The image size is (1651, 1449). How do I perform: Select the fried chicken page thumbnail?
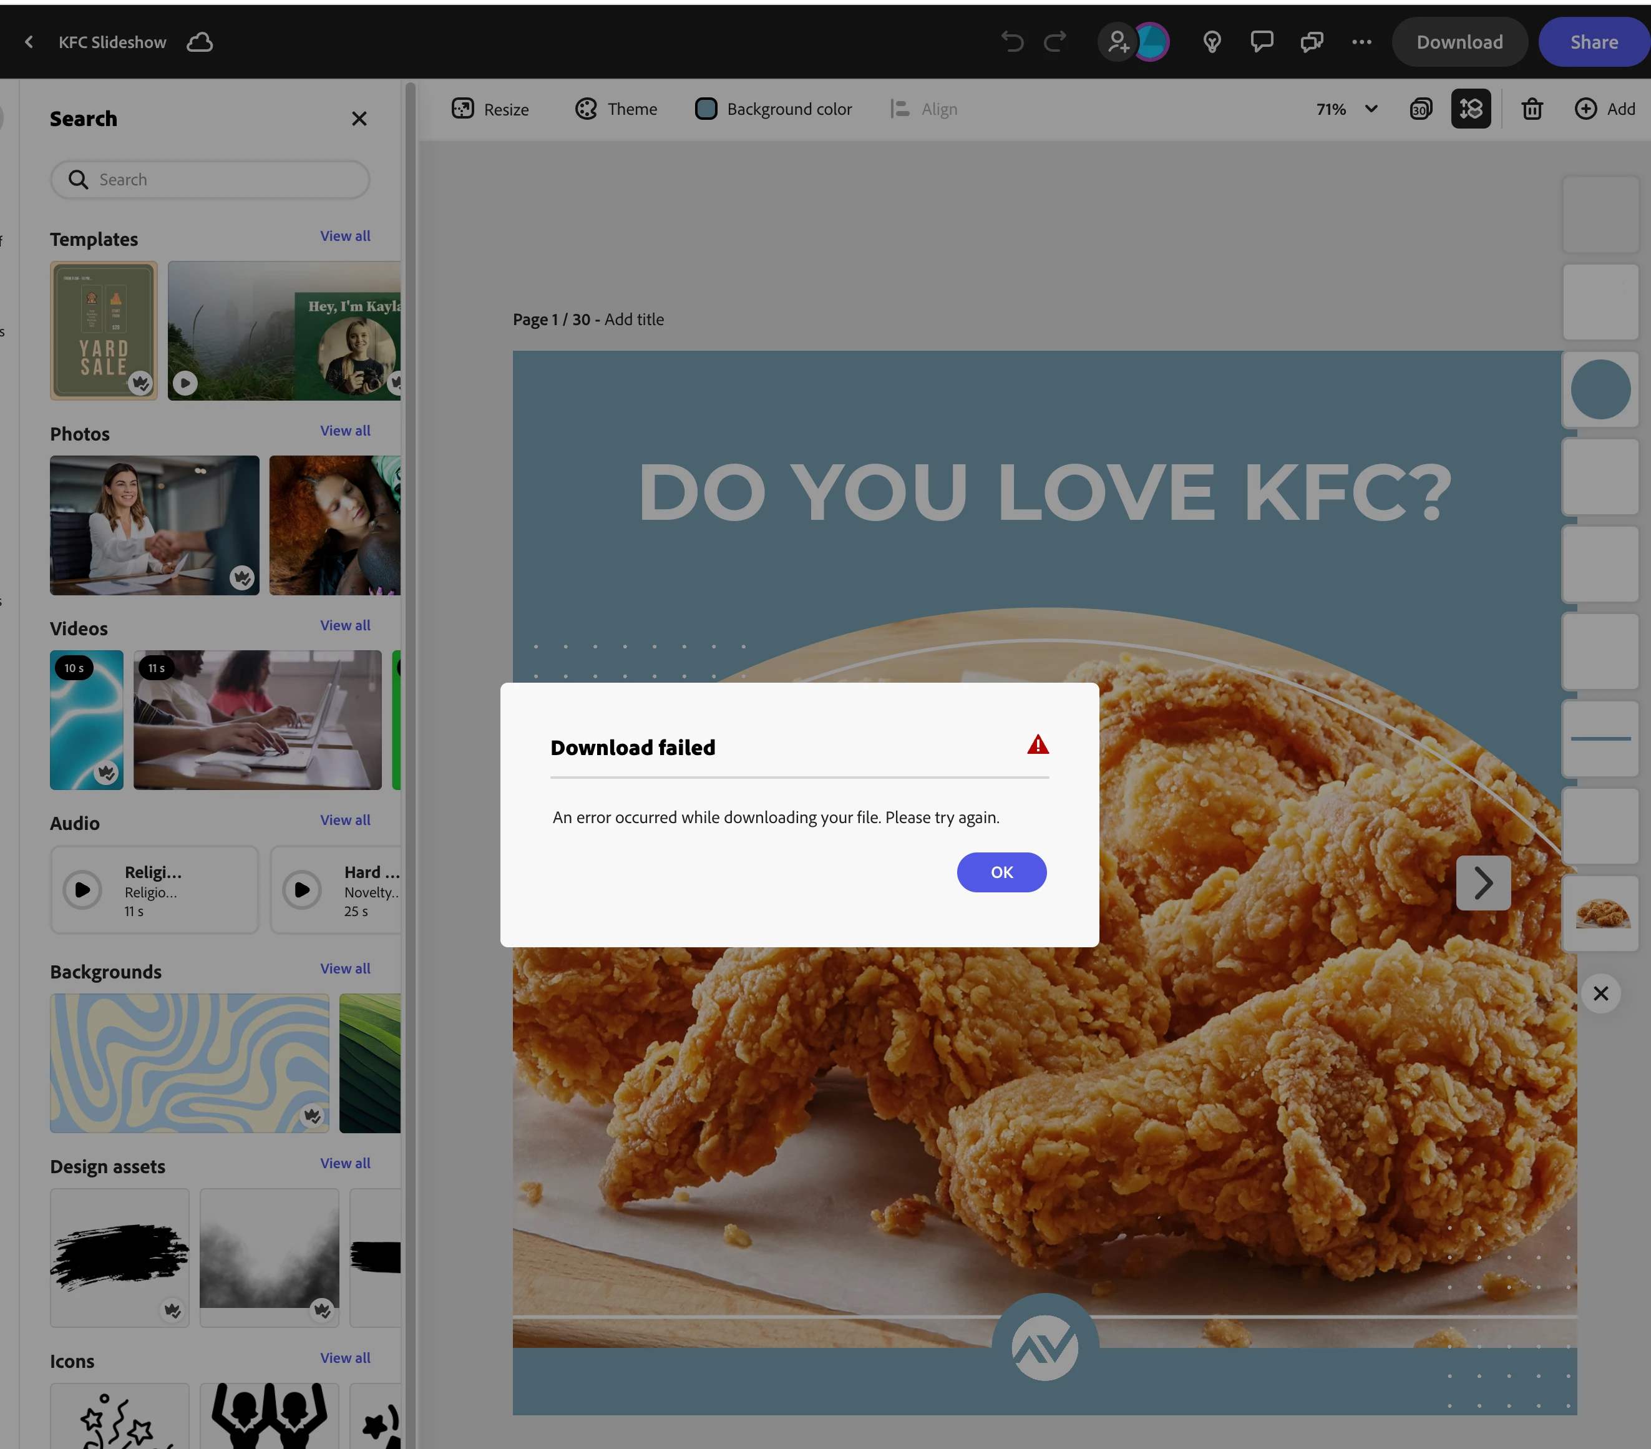[x=1601, y=914]
